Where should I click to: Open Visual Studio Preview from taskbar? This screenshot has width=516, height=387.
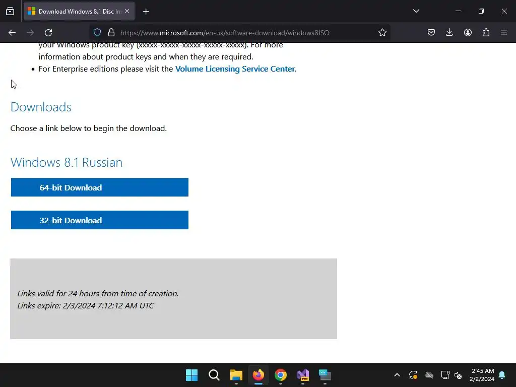pyautogui.click(x=303, y=375)
